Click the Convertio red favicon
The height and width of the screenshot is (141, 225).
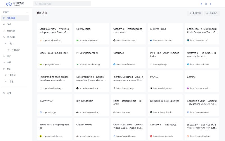(x=151, y=136)
